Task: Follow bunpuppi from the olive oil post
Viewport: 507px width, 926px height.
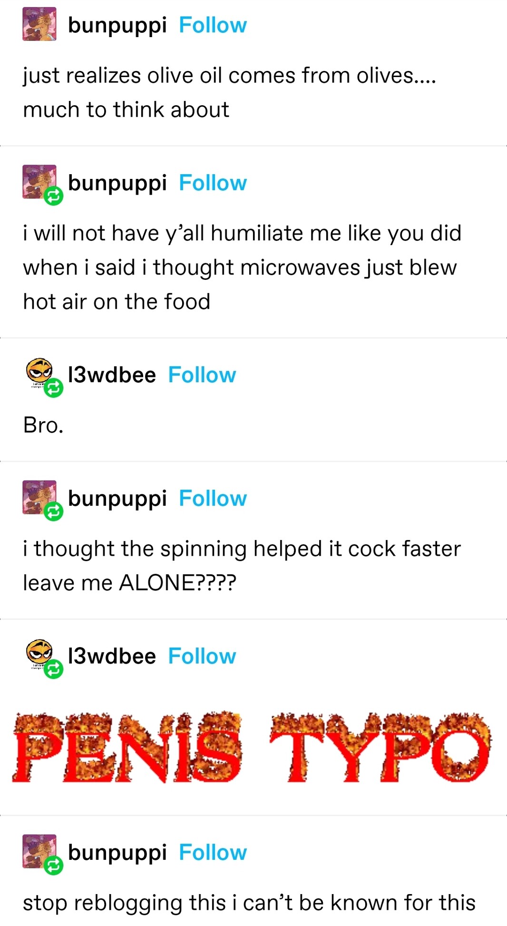Action: [213, 25]
